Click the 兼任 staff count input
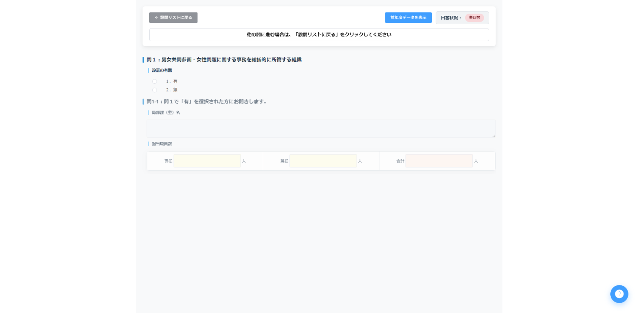 click(323, 161)
